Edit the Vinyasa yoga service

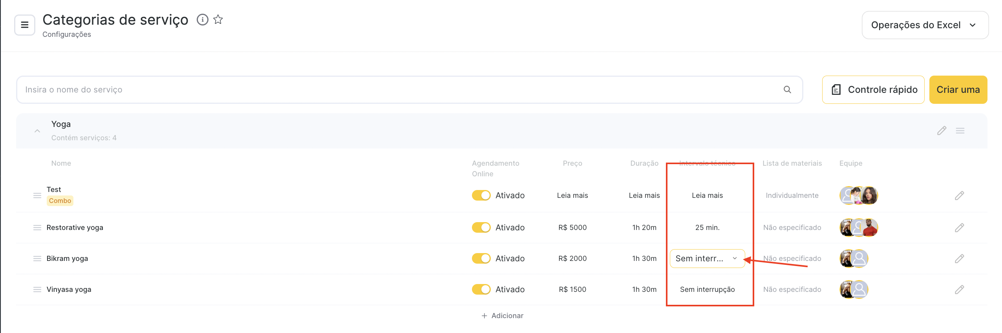click(x=959, y=290)
